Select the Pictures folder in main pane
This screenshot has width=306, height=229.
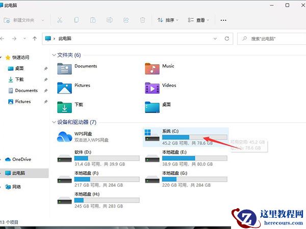tap(73, 88)
